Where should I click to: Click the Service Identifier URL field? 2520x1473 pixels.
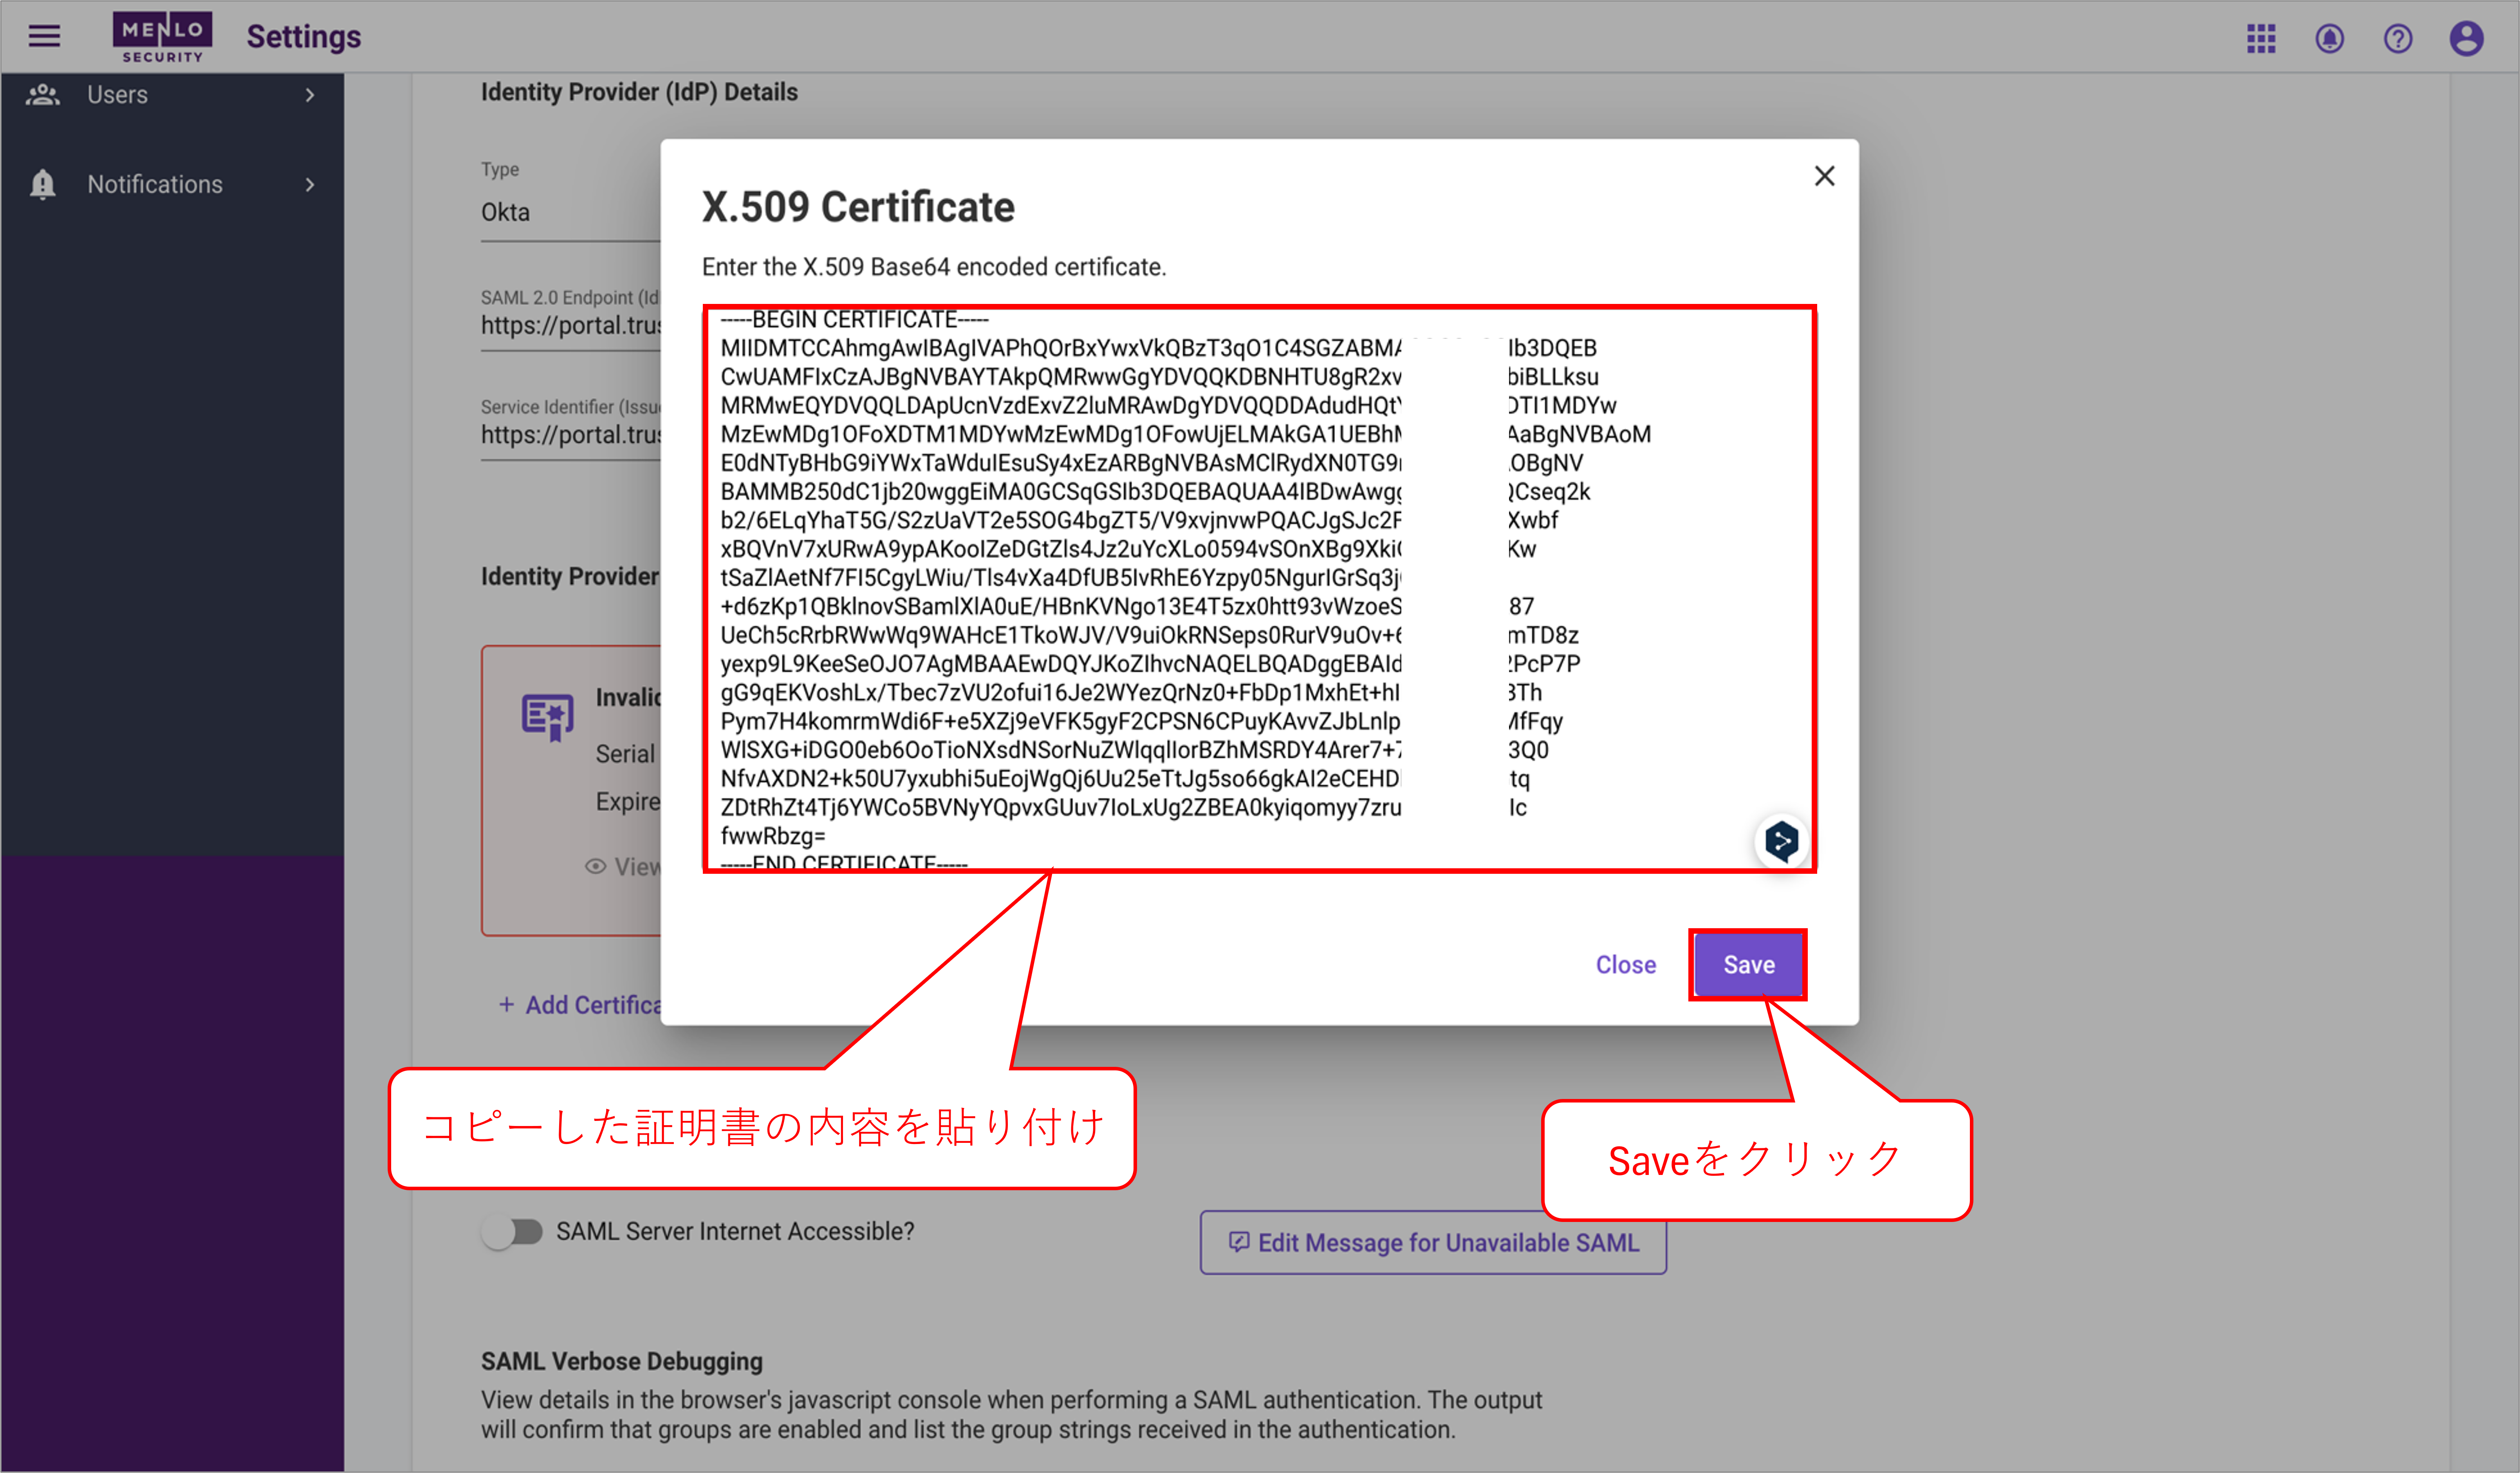571,435
